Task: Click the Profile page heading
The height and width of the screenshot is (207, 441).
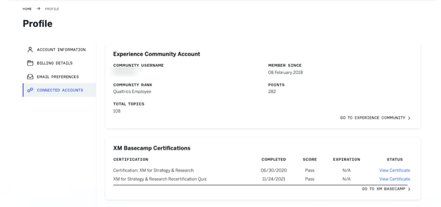Action: [37, 24]
